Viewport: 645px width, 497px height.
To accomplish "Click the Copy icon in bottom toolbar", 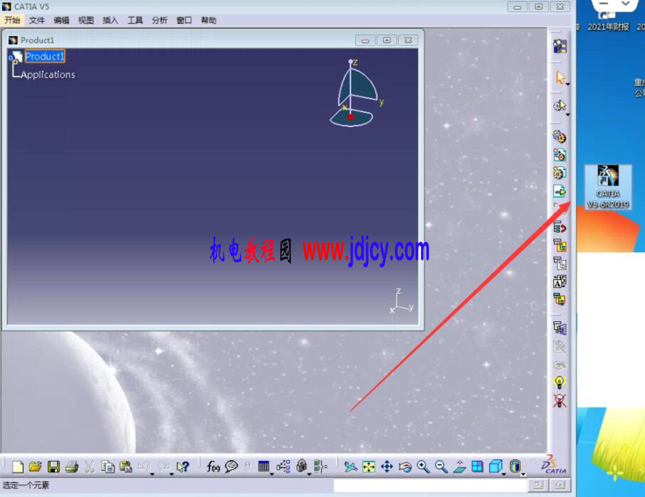I will pos(108,467).
